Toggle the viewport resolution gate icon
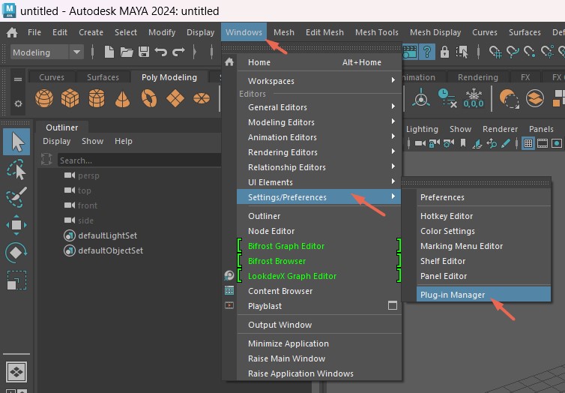The image size is (565, 393). click(x=557, y=143)
